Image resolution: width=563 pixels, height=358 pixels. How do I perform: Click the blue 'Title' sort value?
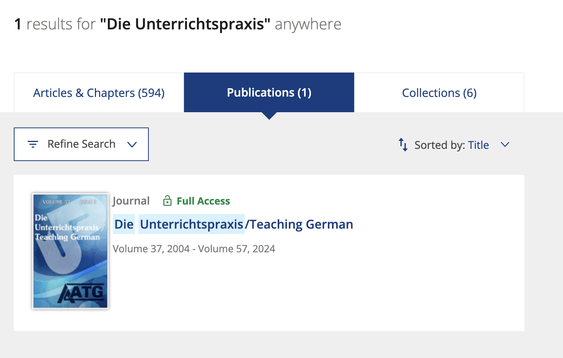(x=478, y=145)
